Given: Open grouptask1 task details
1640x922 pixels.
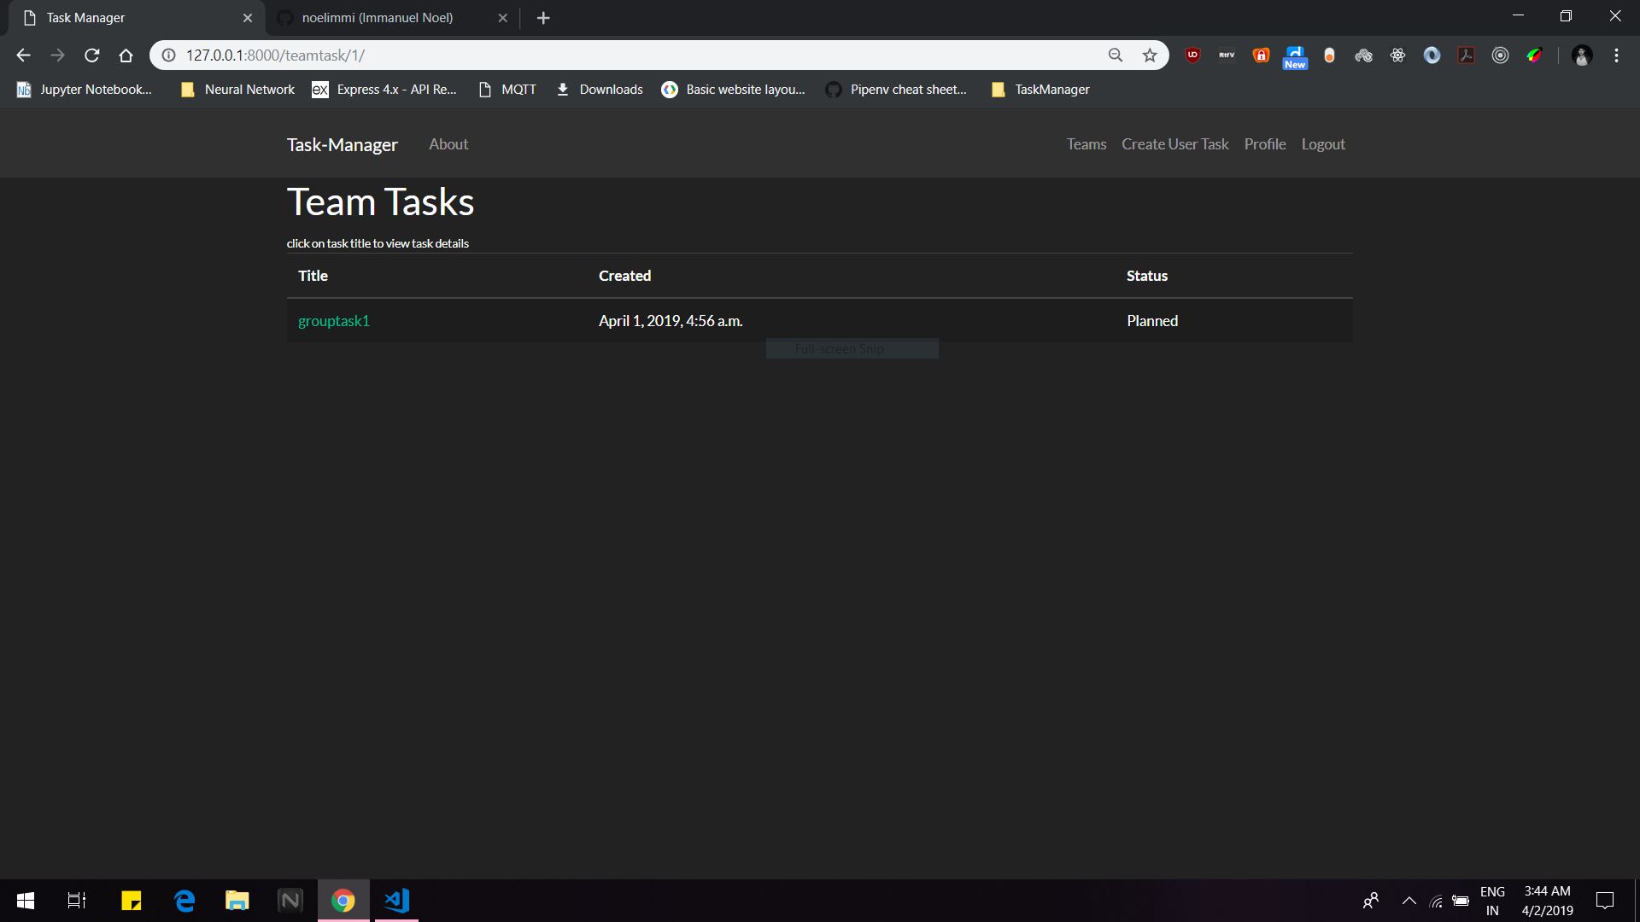Looking at the screenshot, I should click(334, 321).
